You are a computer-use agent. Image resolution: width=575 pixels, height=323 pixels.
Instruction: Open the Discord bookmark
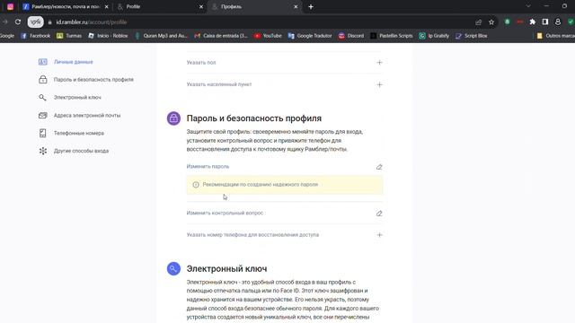(x=351, y=36)
